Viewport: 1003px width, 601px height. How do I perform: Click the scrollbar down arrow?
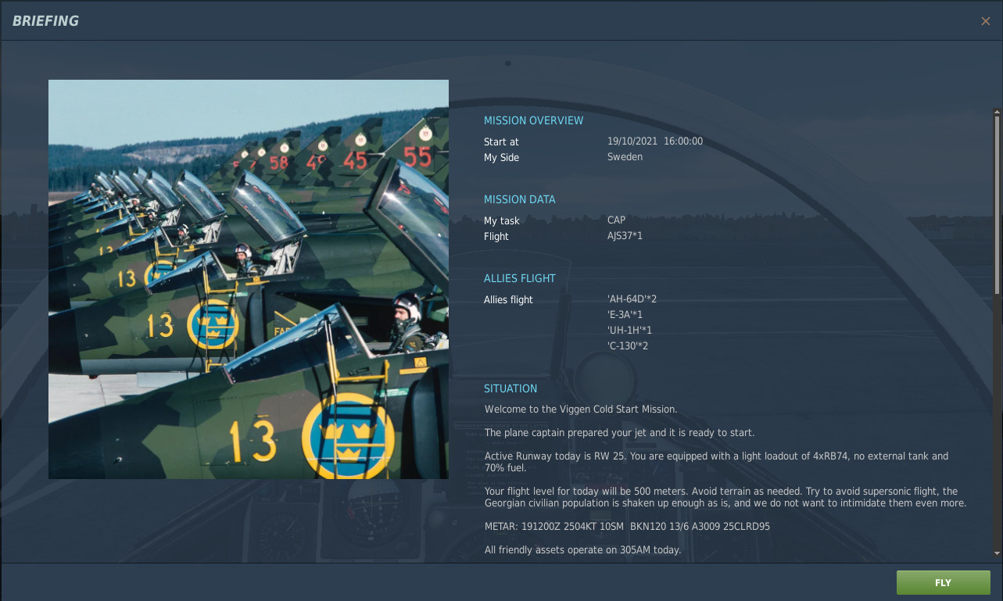[x=997, y=553]
